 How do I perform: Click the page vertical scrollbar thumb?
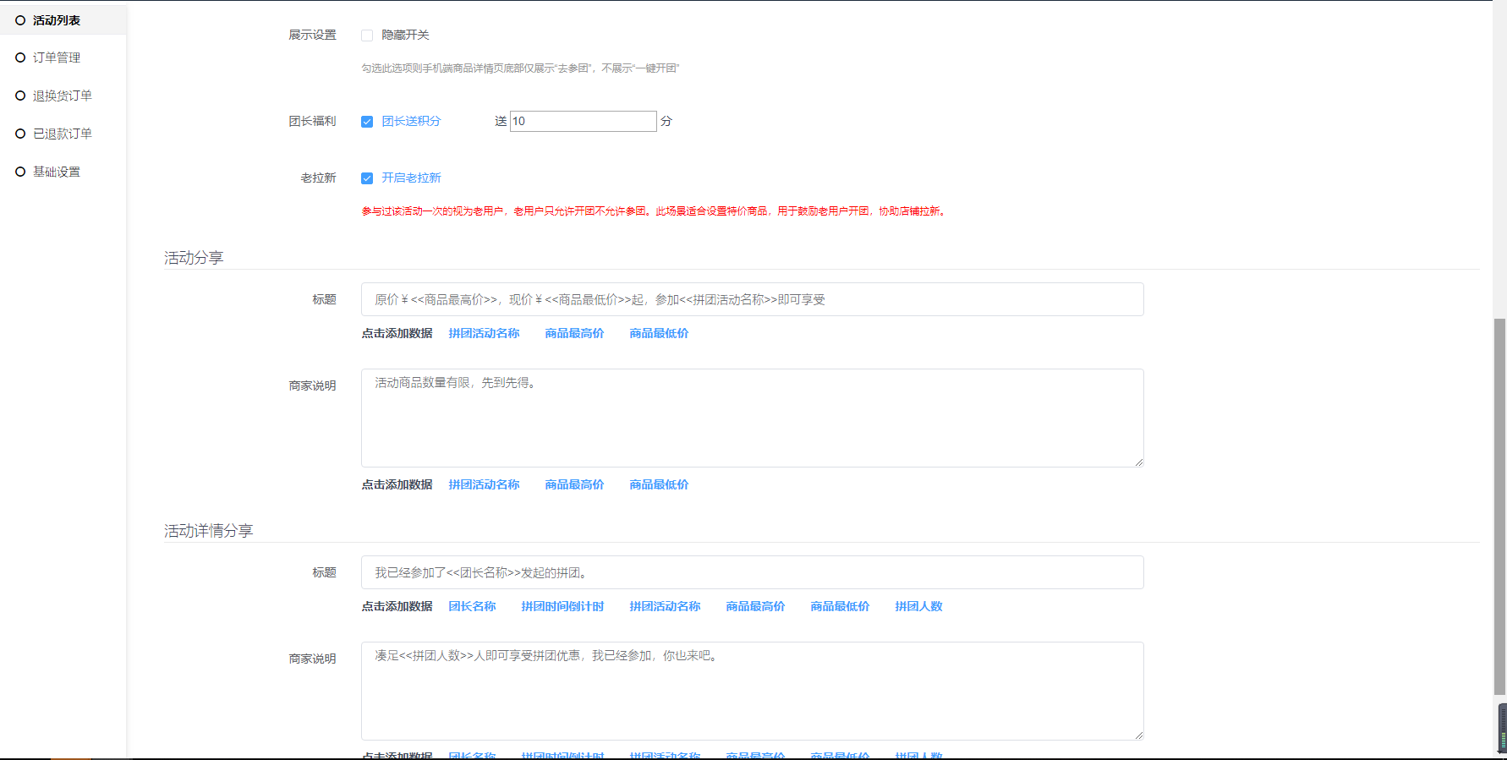pyautogui.click(x=1500, y=506)
